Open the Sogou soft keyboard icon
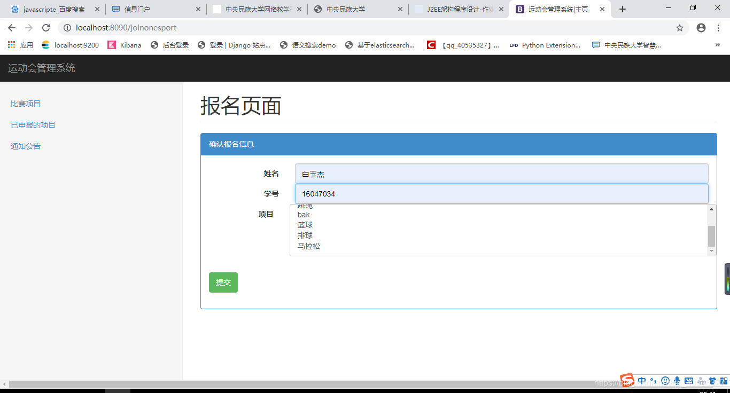The width and height of the screenshot is (730, 393). click(x=689, y=381)
